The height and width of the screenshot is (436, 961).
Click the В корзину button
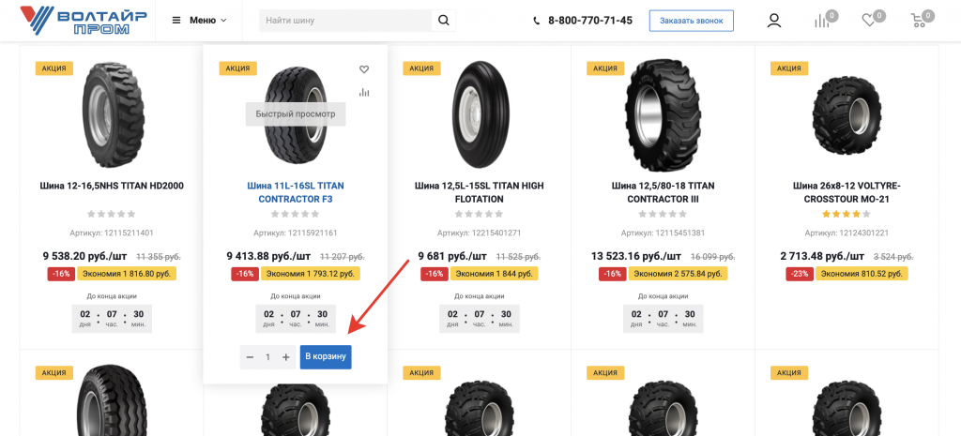click(x=326, y=356)
